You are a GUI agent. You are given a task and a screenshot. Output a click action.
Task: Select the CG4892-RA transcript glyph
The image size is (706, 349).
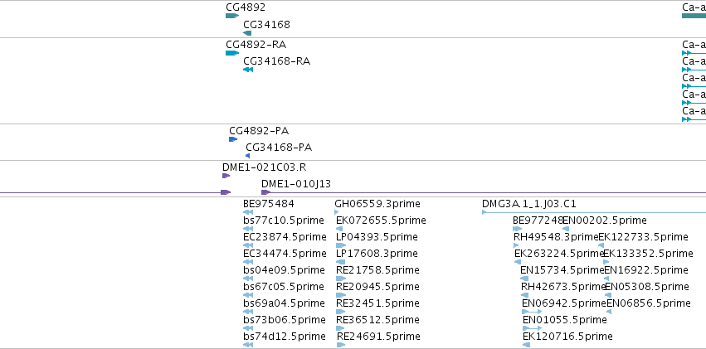point(232,53)
